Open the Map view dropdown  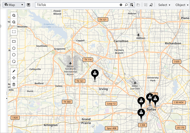pyautogui.click(x=14, y=5)
